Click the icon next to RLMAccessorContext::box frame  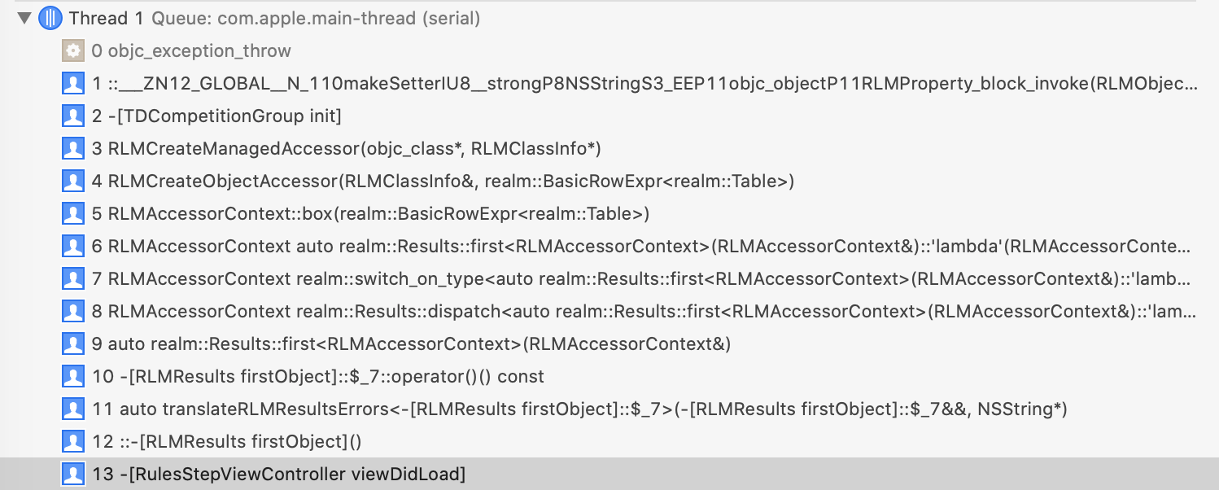pos(73,213)
